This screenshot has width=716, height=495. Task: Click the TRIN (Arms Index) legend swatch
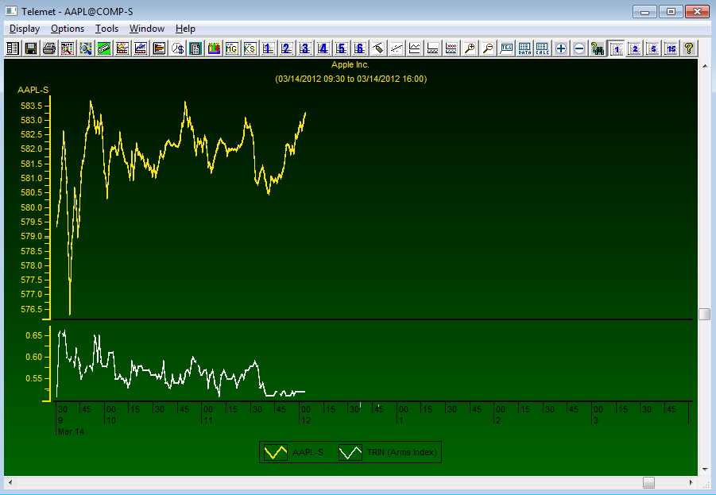[x=352, y=452]
